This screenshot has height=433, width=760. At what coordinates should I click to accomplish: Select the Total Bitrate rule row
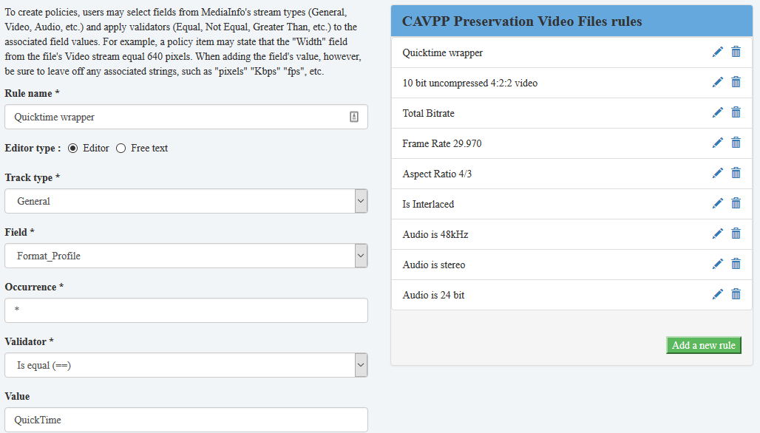point(571,113)
